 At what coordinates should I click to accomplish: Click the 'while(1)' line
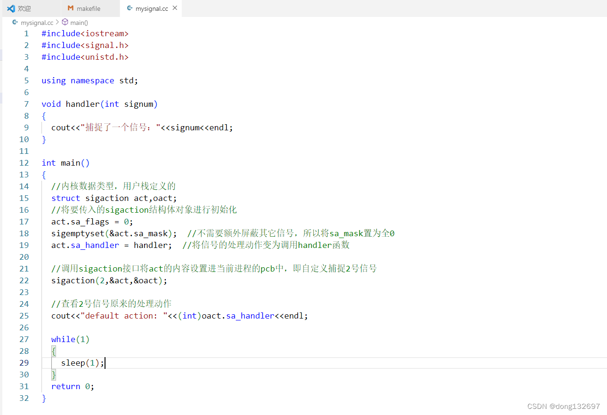pos(71,339)
